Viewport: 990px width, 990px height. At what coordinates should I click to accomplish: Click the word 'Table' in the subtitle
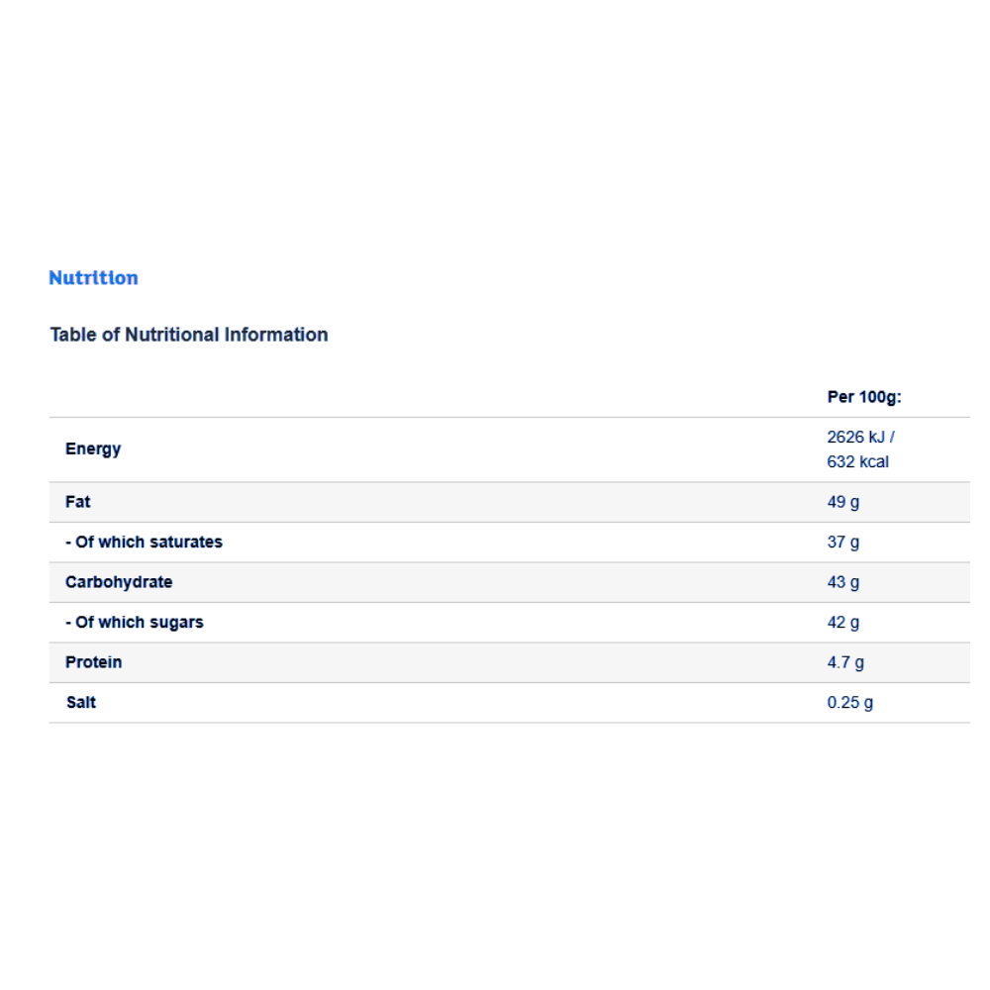(x=73, y=335)
